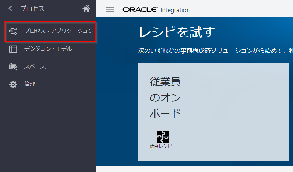293x172 pixels.
Task: Open the 管理 text entry
Action: (30, 84)
